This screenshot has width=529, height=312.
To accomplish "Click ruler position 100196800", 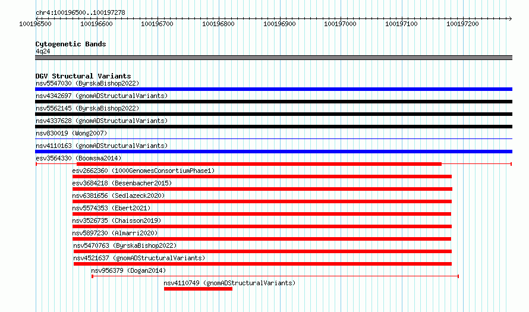I will tap(218, 24).
